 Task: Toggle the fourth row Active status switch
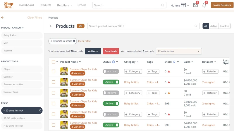[111, 104]
